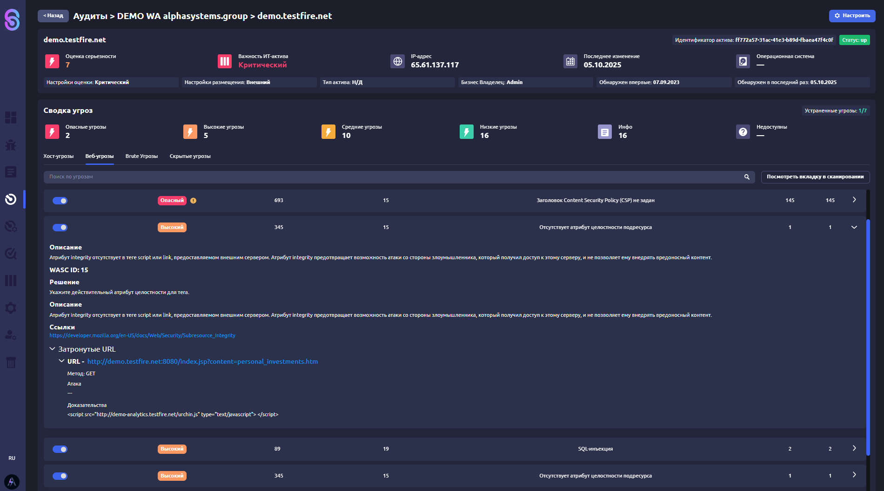Click the blue vertical scrollbar of threat list
The height and width of the screenshot is (491, 884).
pos(868,334)
